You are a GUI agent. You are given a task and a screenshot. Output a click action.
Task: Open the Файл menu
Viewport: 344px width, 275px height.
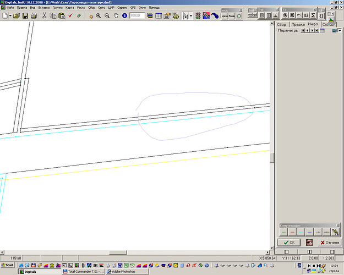pos(10,8)
